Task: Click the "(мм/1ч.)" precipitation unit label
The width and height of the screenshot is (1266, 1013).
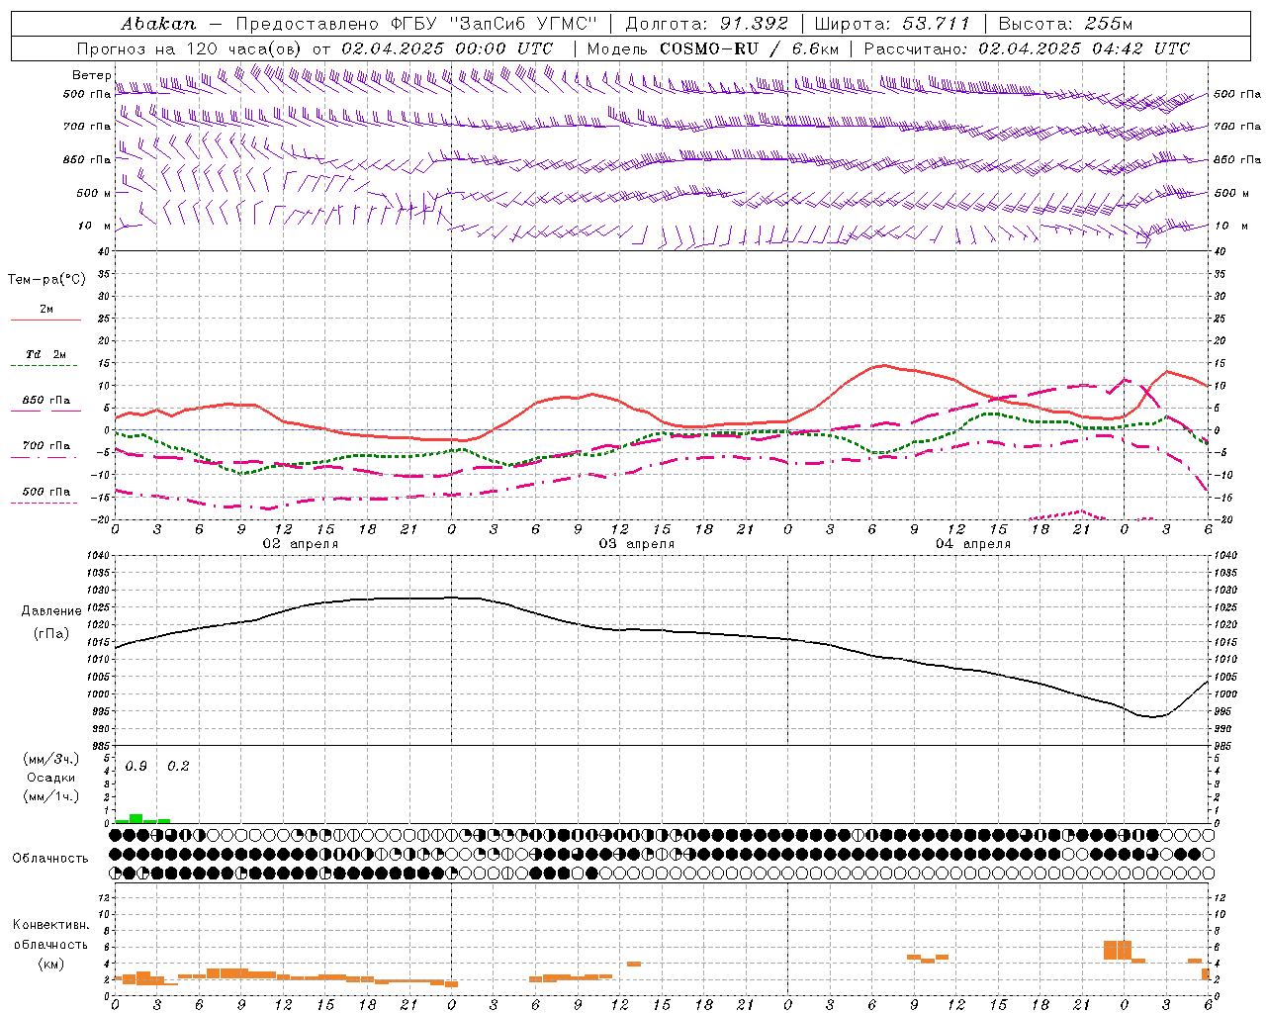Action: coord(50,796)
